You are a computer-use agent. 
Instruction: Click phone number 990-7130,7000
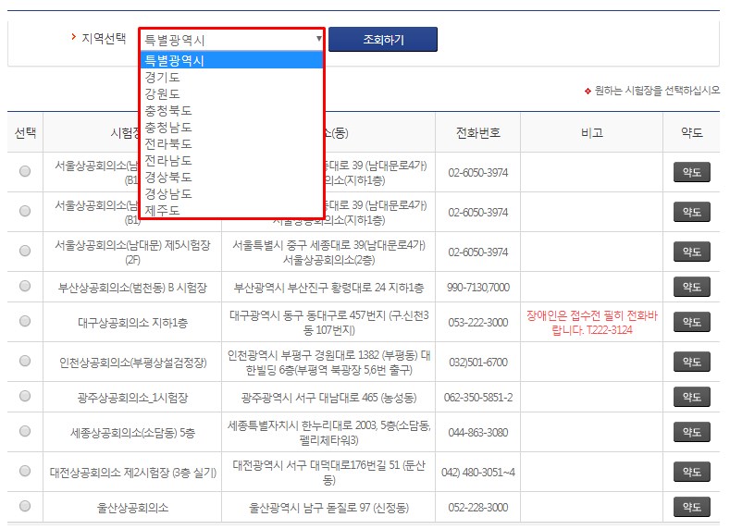pyautogui.click(x=478, y=287)
